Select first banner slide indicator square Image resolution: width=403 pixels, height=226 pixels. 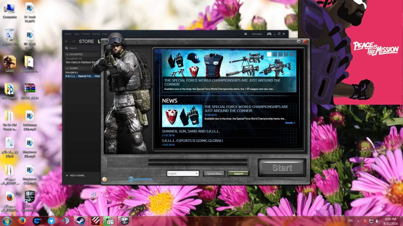269,54
